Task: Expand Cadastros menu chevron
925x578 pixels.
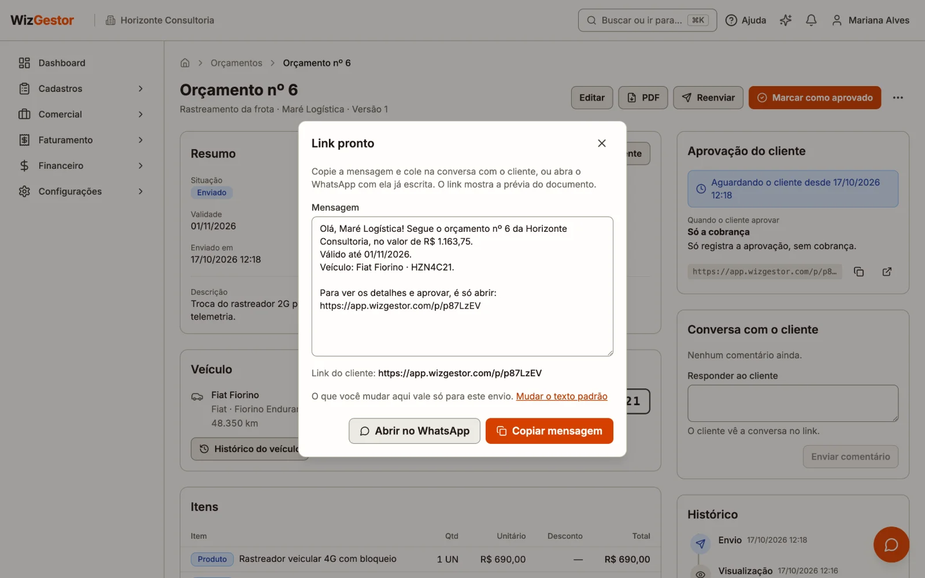Action: tap(140, 88)
